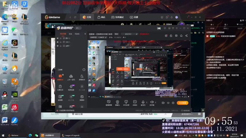The height and width of the screenshot is (138, 246).
Task: Open the WeGame 先锋测试 tab
Action: tap(117, 17)
